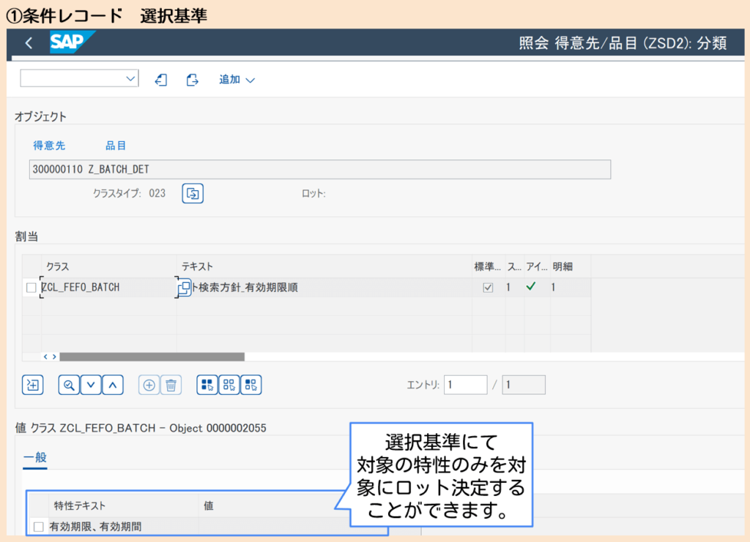Click the insert row icon below the 割当 table
This screenshot has height=542, width=750.
32,384
